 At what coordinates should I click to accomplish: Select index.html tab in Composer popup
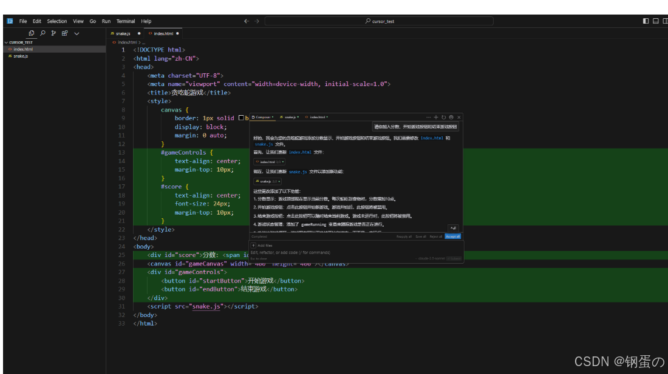click(x=316, y=117)
